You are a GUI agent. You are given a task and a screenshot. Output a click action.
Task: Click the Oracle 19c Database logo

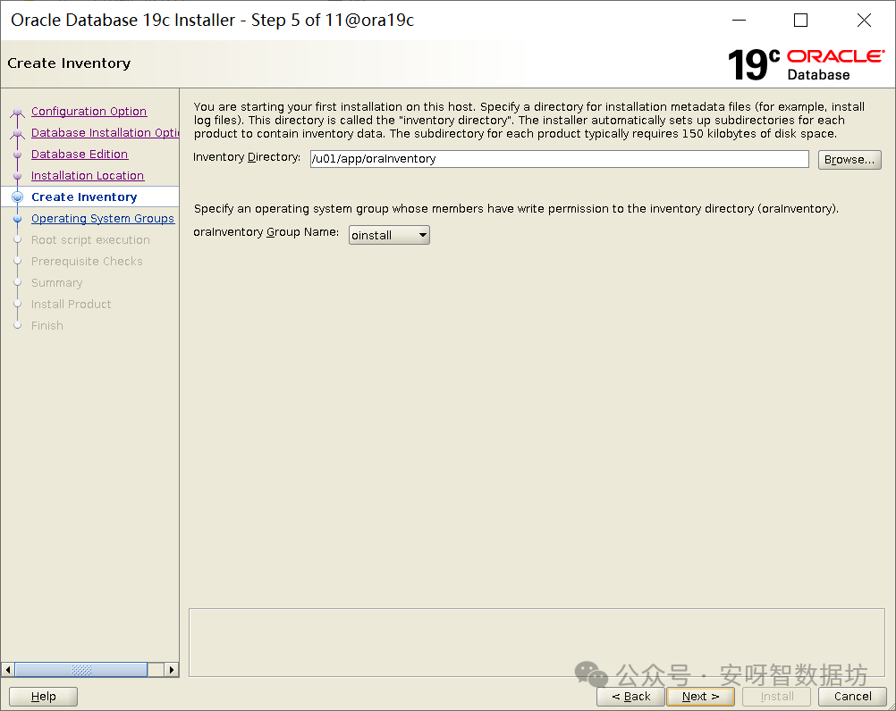click(x=806, y=64)
